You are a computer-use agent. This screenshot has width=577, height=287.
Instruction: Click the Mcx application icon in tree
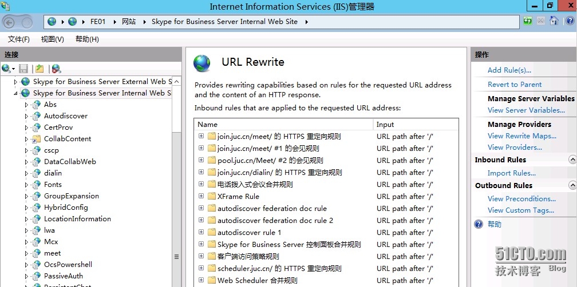pyautogui.click(x=36, y=242)
